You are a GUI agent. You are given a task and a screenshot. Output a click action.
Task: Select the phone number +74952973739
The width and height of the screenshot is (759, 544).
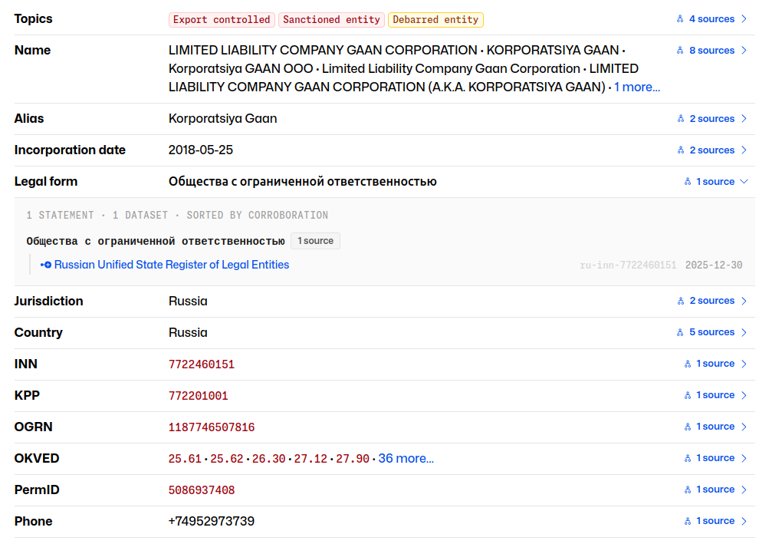tap(212, 521)
